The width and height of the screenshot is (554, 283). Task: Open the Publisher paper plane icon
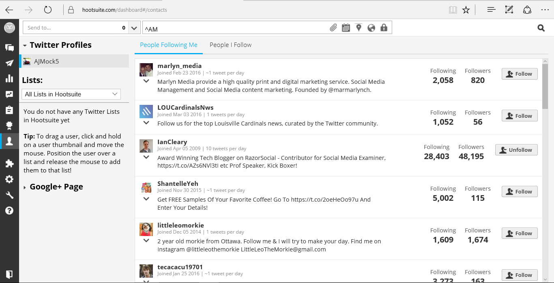pos(9,63)
